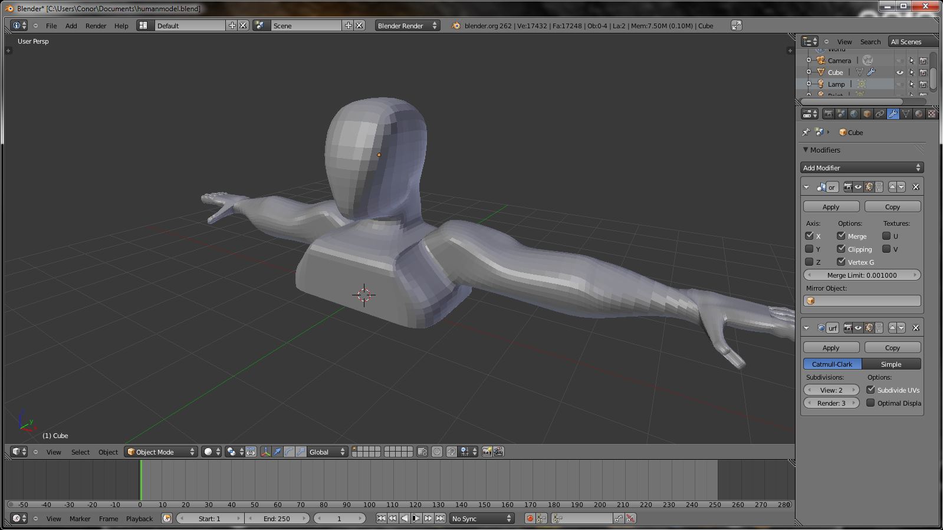Click the Mirror Object field
This screenshot has width=943, height=530.
[862, 301]
